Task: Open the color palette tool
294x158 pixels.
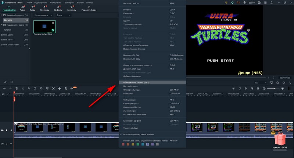Action: [x=41, y=88]
